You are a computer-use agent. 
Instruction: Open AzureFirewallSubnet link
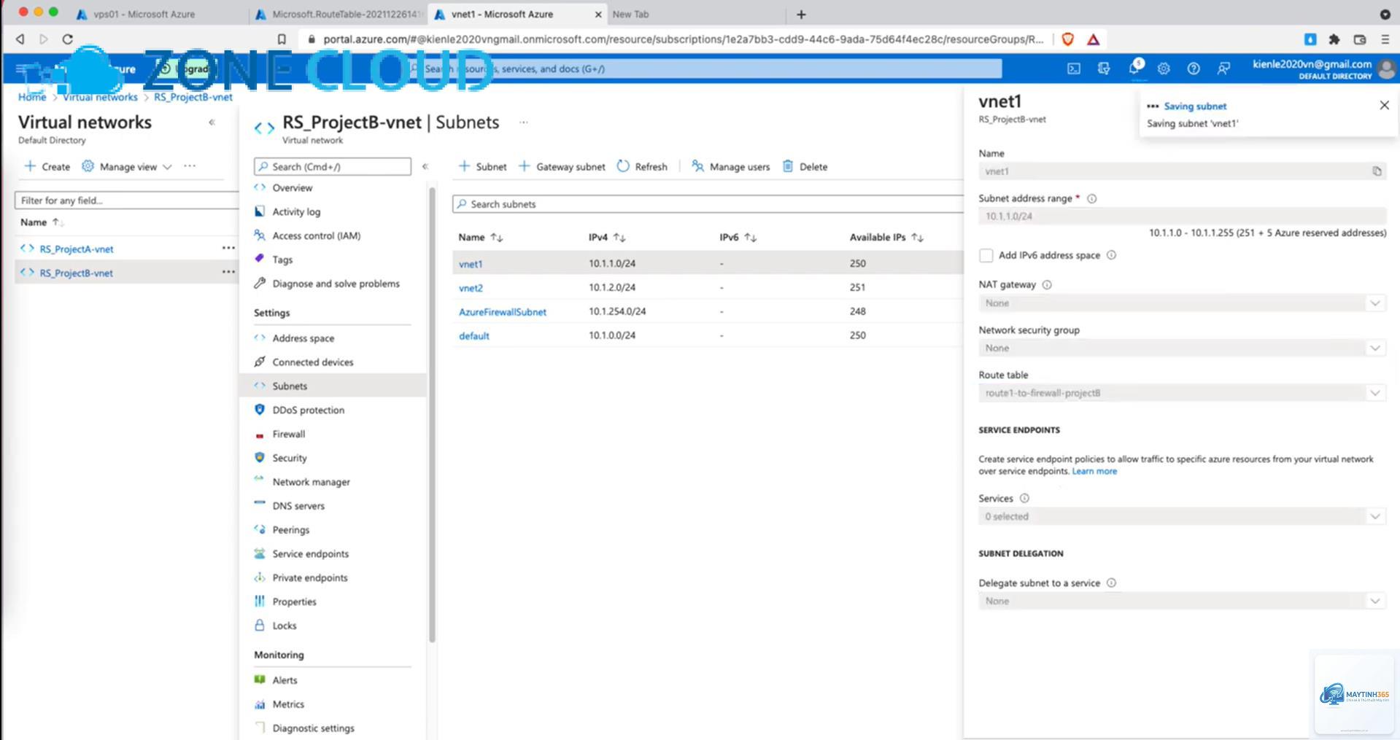pos(502,312)
